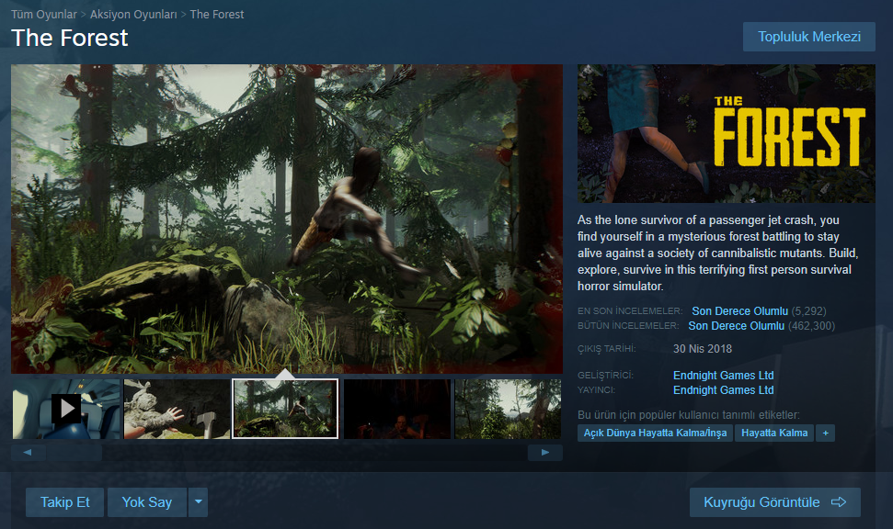The image size is (893, 529).
Task: Open the Topluluk Merkezi community hub
Action: pyautogui.click(x=808, y=37)
